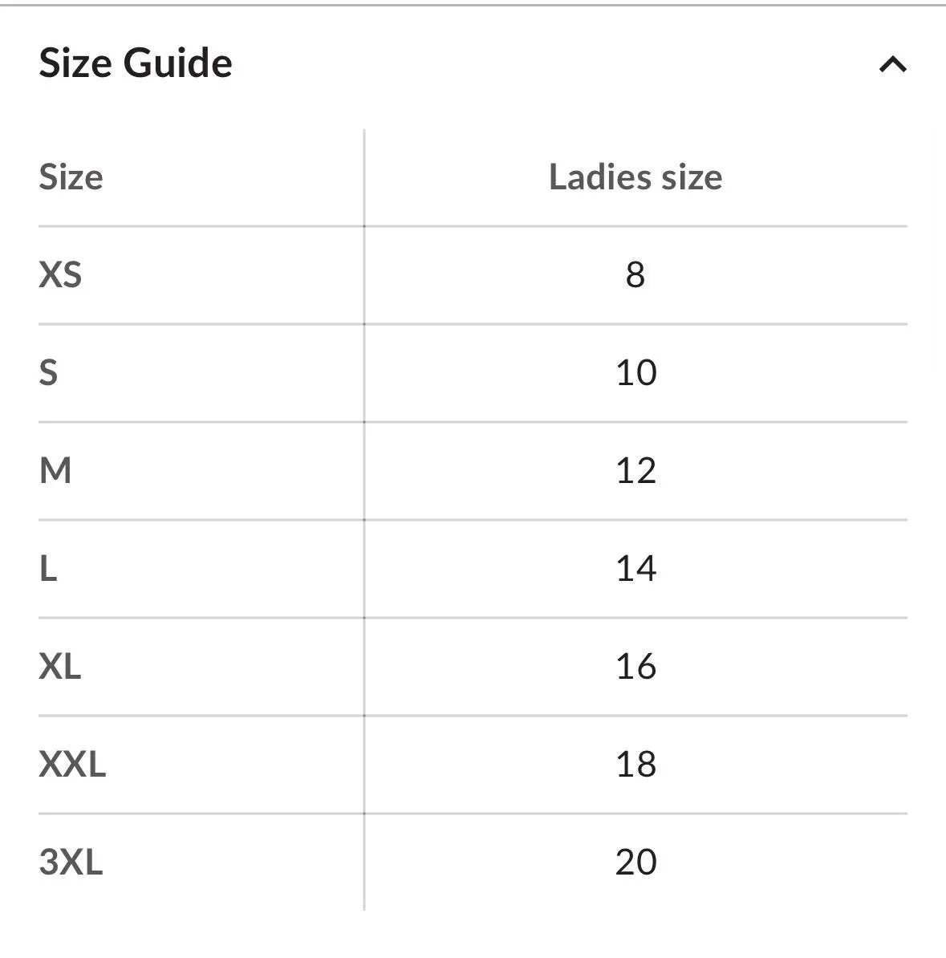Select the 3XL size row label

pos(71,863)
